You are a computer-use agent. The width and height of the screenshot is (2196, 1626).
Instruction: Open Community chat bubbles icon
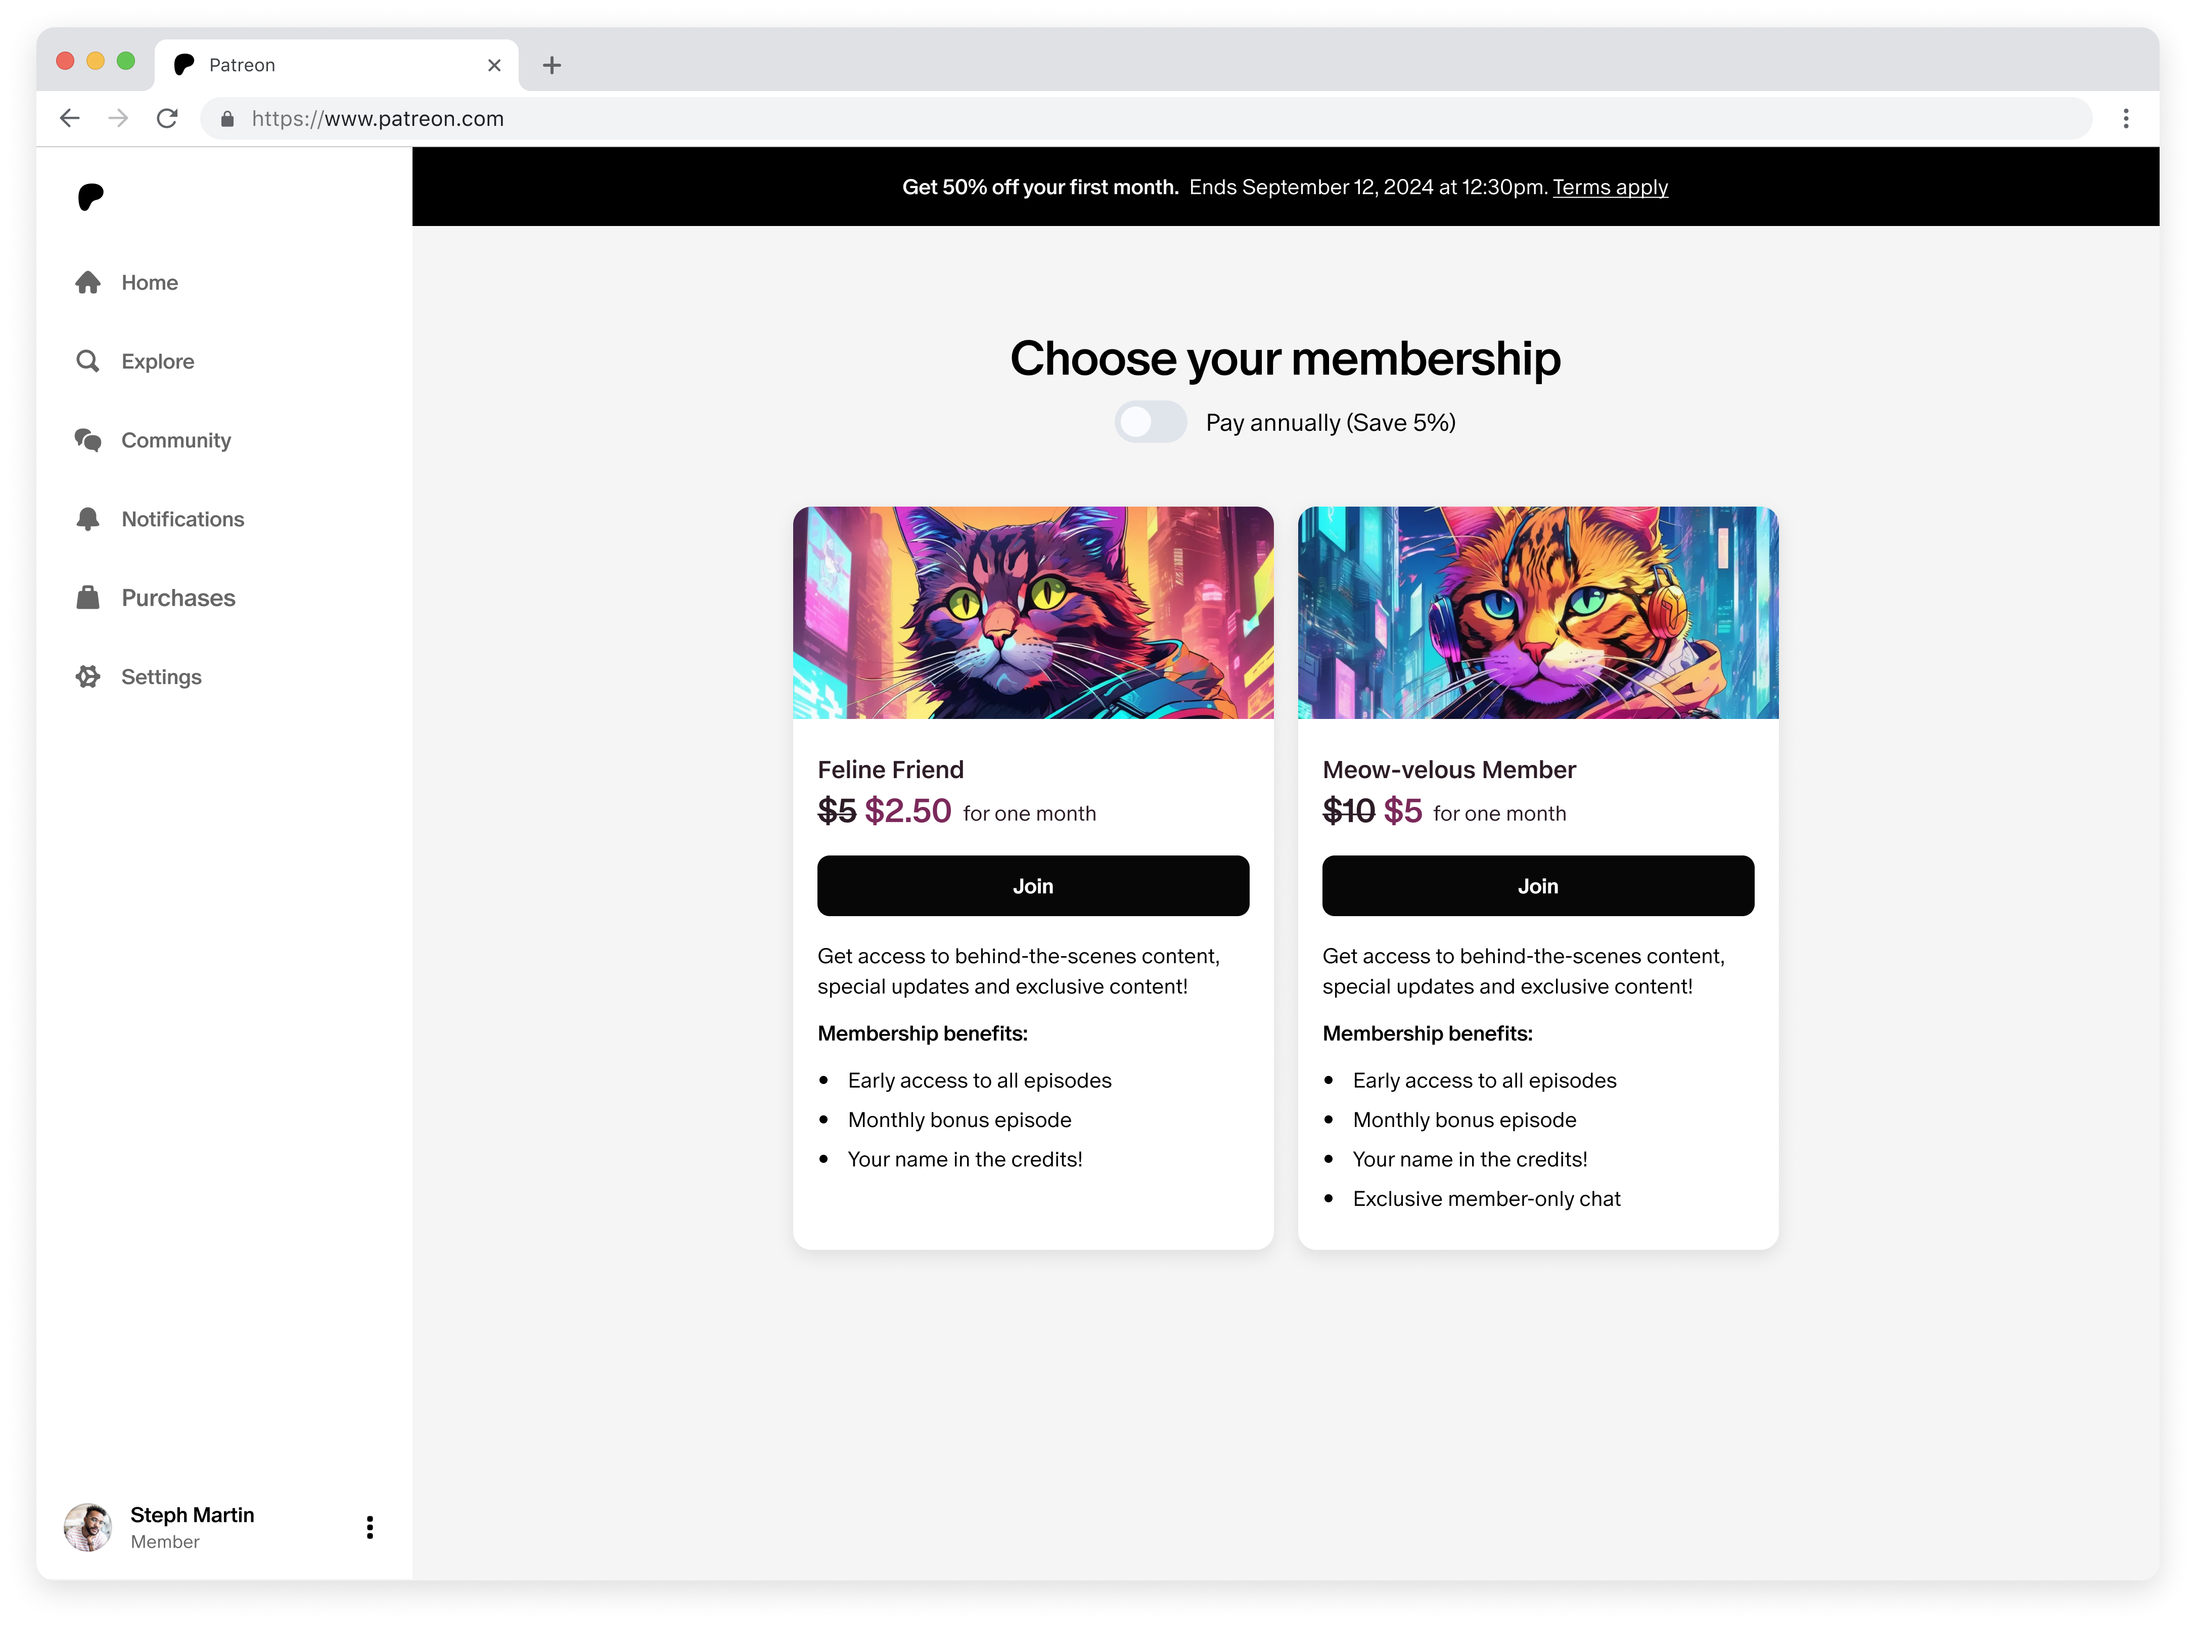(88, 440)
